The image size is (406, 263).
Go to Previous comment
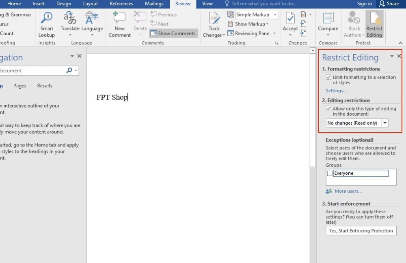164,15
